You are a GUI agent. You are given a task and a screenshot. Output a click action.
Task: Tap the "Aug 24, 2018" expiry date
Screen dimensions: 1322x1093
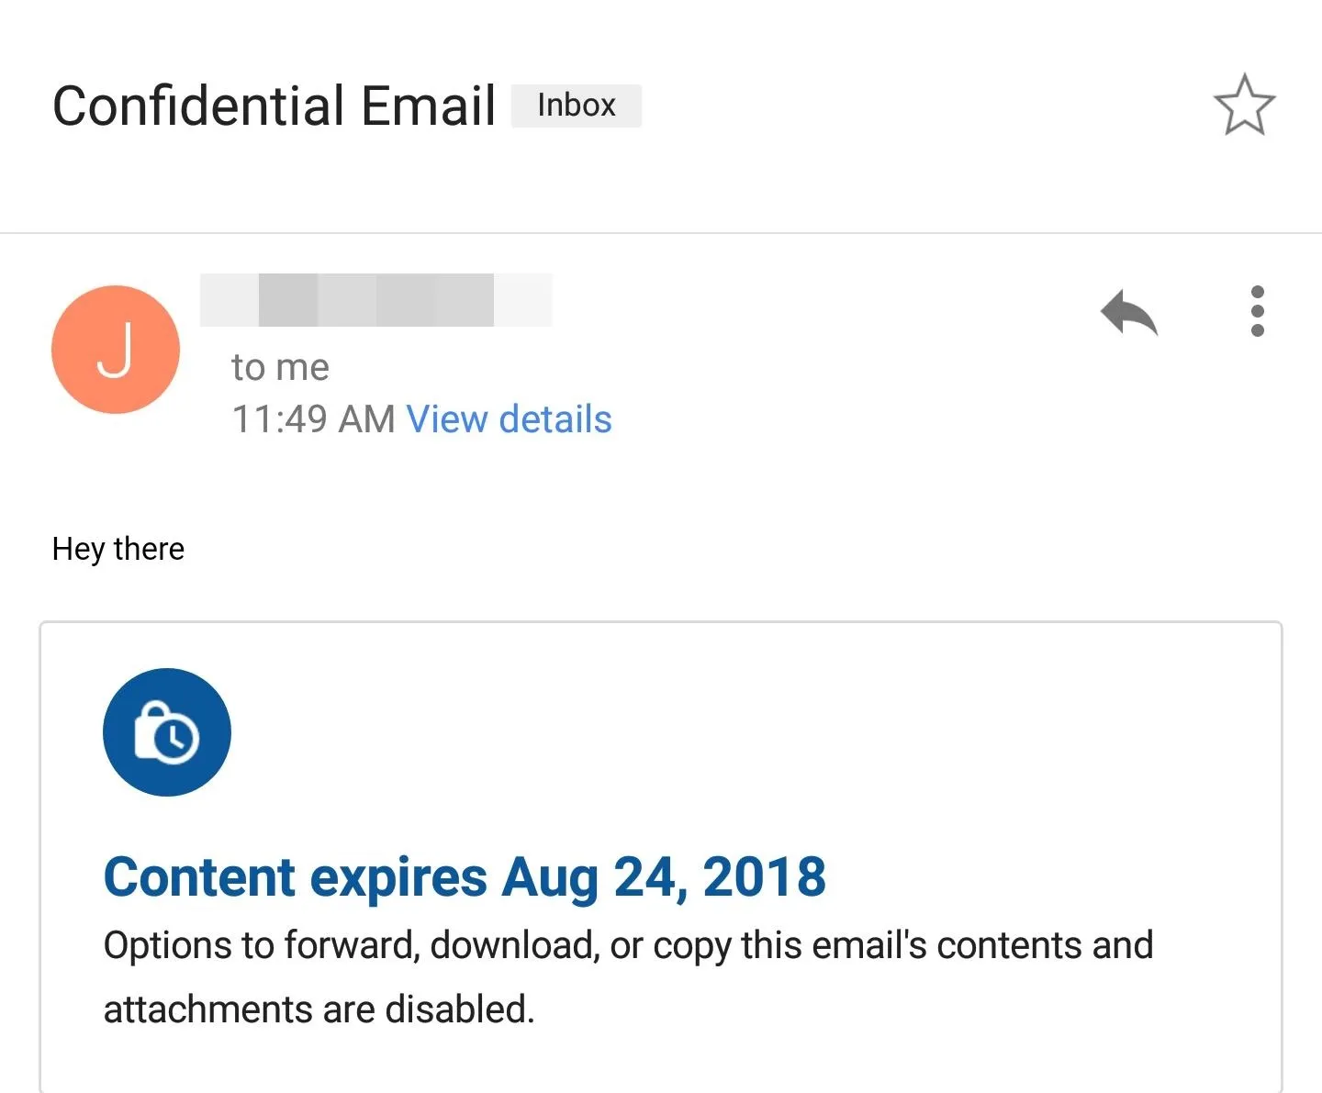[664, 878]
